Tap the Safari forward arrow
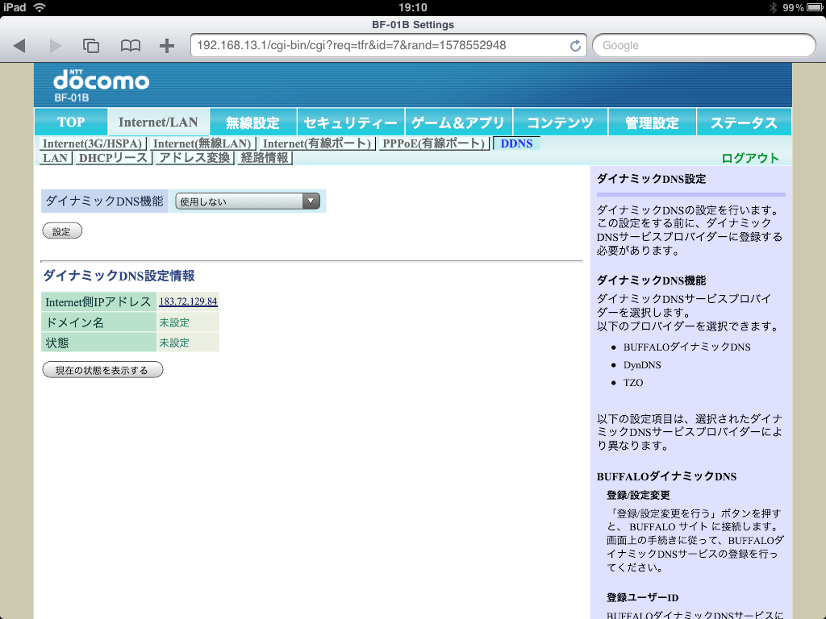 click(x=55, y=46)
